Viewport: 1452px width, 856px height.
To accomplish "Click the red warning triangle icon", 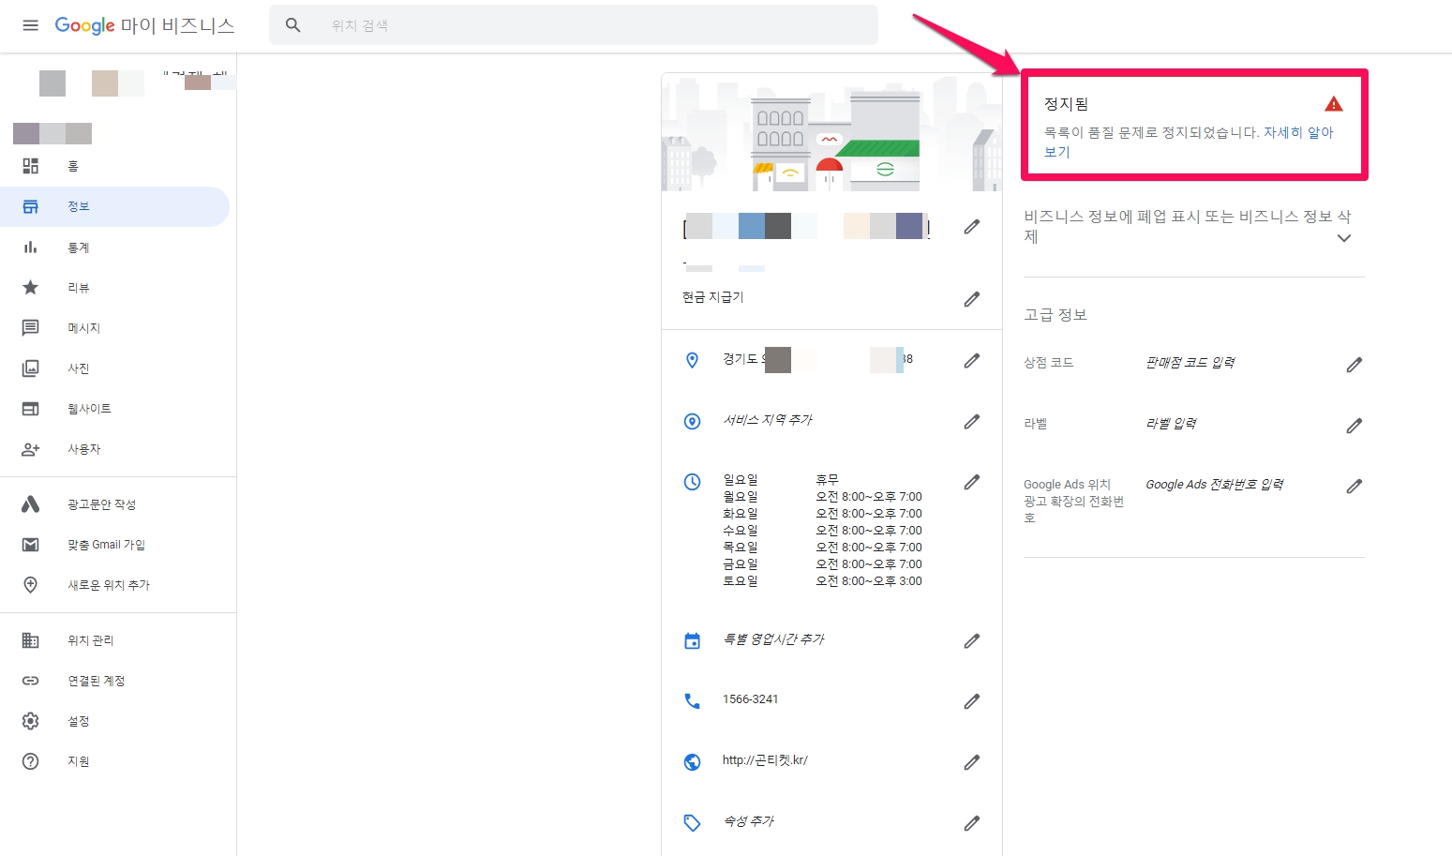I will point(1333,104).
